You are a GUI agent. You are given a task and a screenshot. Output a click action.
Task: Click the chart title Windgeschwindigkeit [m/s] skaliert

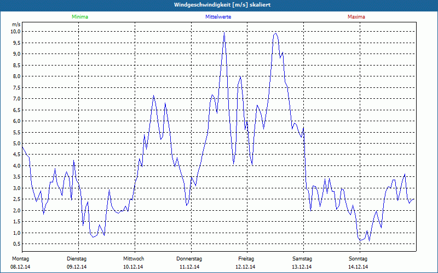click(222, 5)
